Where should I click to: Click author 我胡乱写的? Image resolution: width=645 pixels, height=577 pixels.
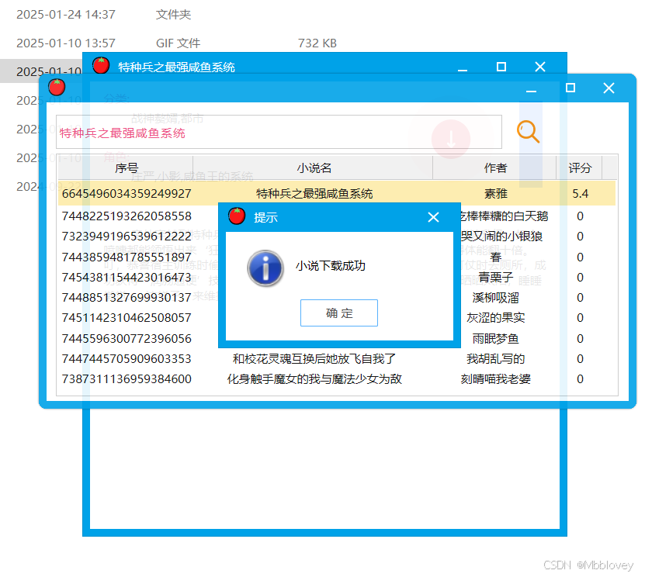tap(496, 359)
